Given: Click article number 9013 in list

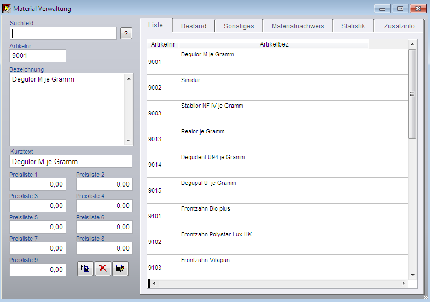Looking at the screenshot, I should (x=155, y=139).
